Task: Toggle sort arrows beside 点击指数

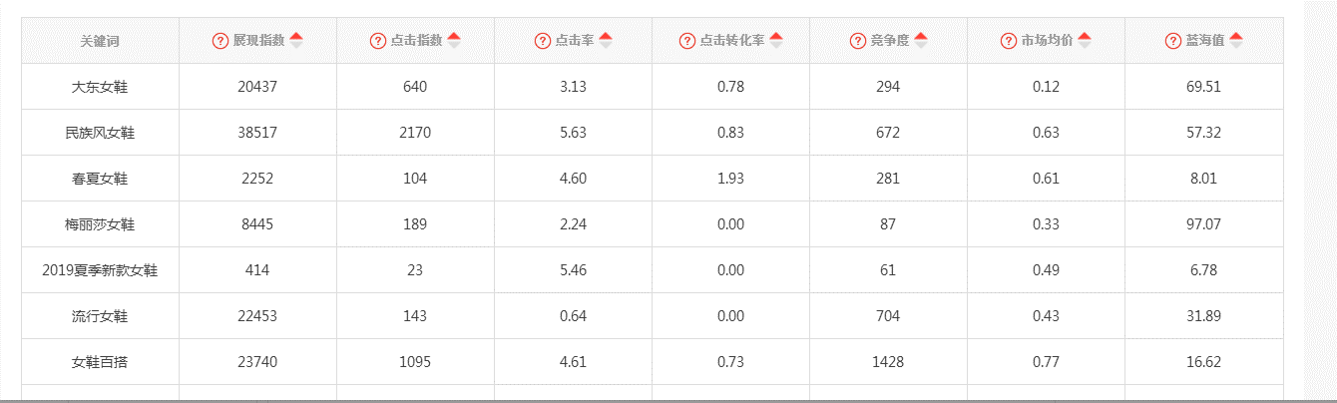Action: coord(454,41)
